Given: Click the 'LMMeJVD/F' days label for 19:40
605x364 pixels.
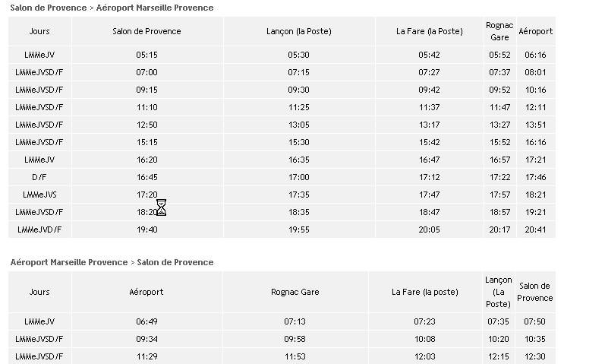Looking at the screenshot, I should (39, 229).
